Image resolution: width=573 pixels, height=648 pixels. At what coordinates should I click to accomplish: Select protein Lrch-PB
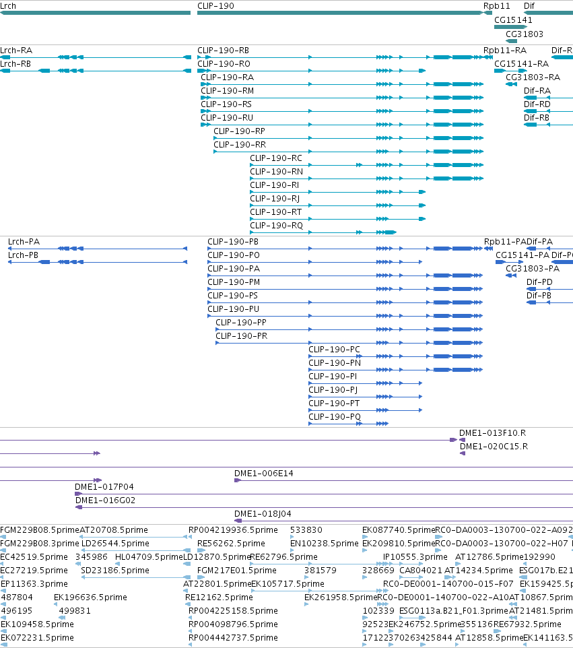23,255
